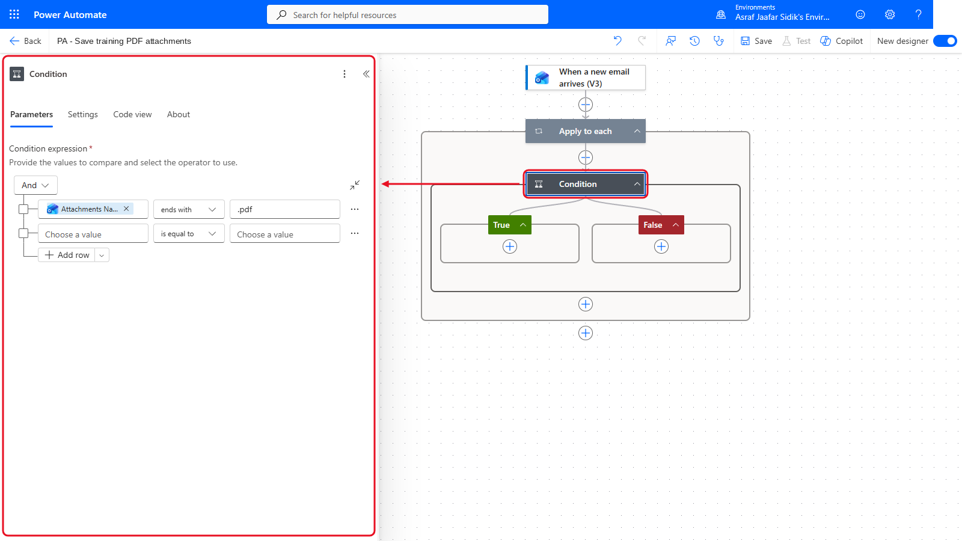Open the feedback smiley icon

click(860, 14)
